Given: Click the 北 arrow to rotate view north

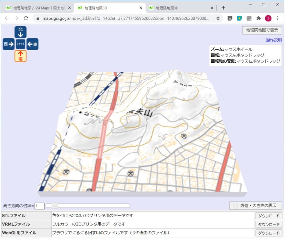Looking at the screenshot, I should (x=20, y=32).
